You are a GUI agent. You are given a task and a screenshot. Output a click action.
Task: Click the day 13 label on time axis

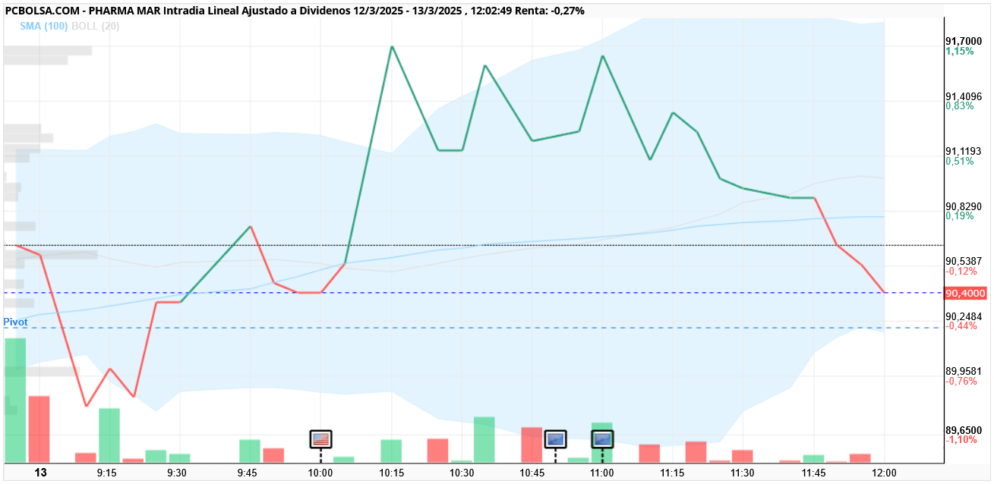tap(40, 473)
